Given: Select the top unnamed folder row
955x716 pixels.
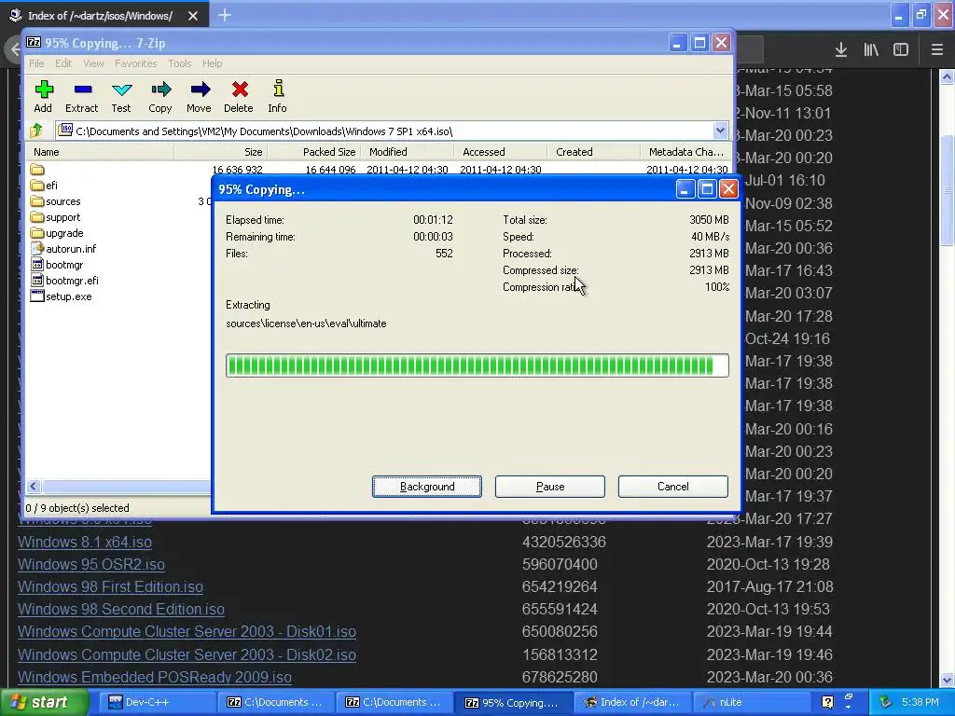Looking at the screenshot, I should click(37, 170).
